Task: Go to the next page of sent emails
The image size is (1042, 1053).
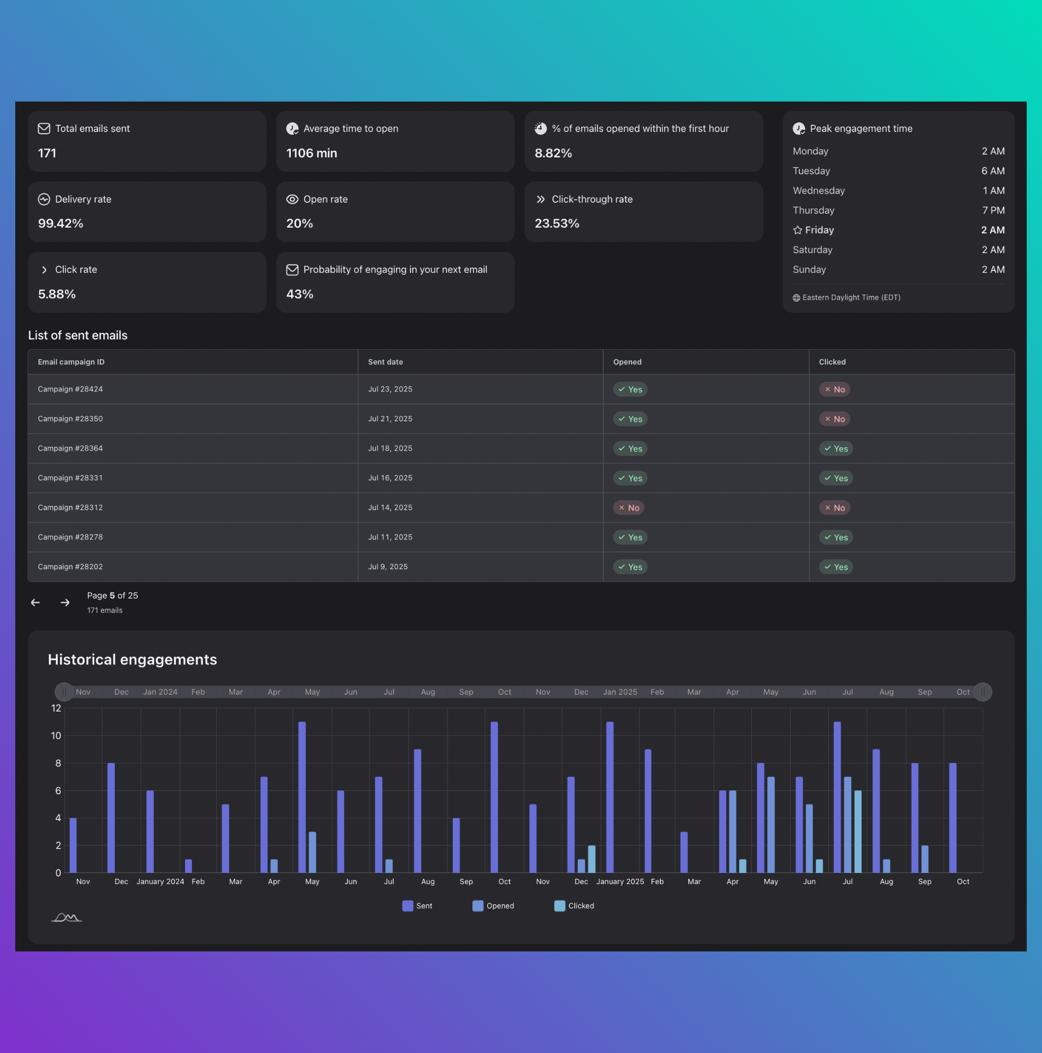Action: pos(64,602)
